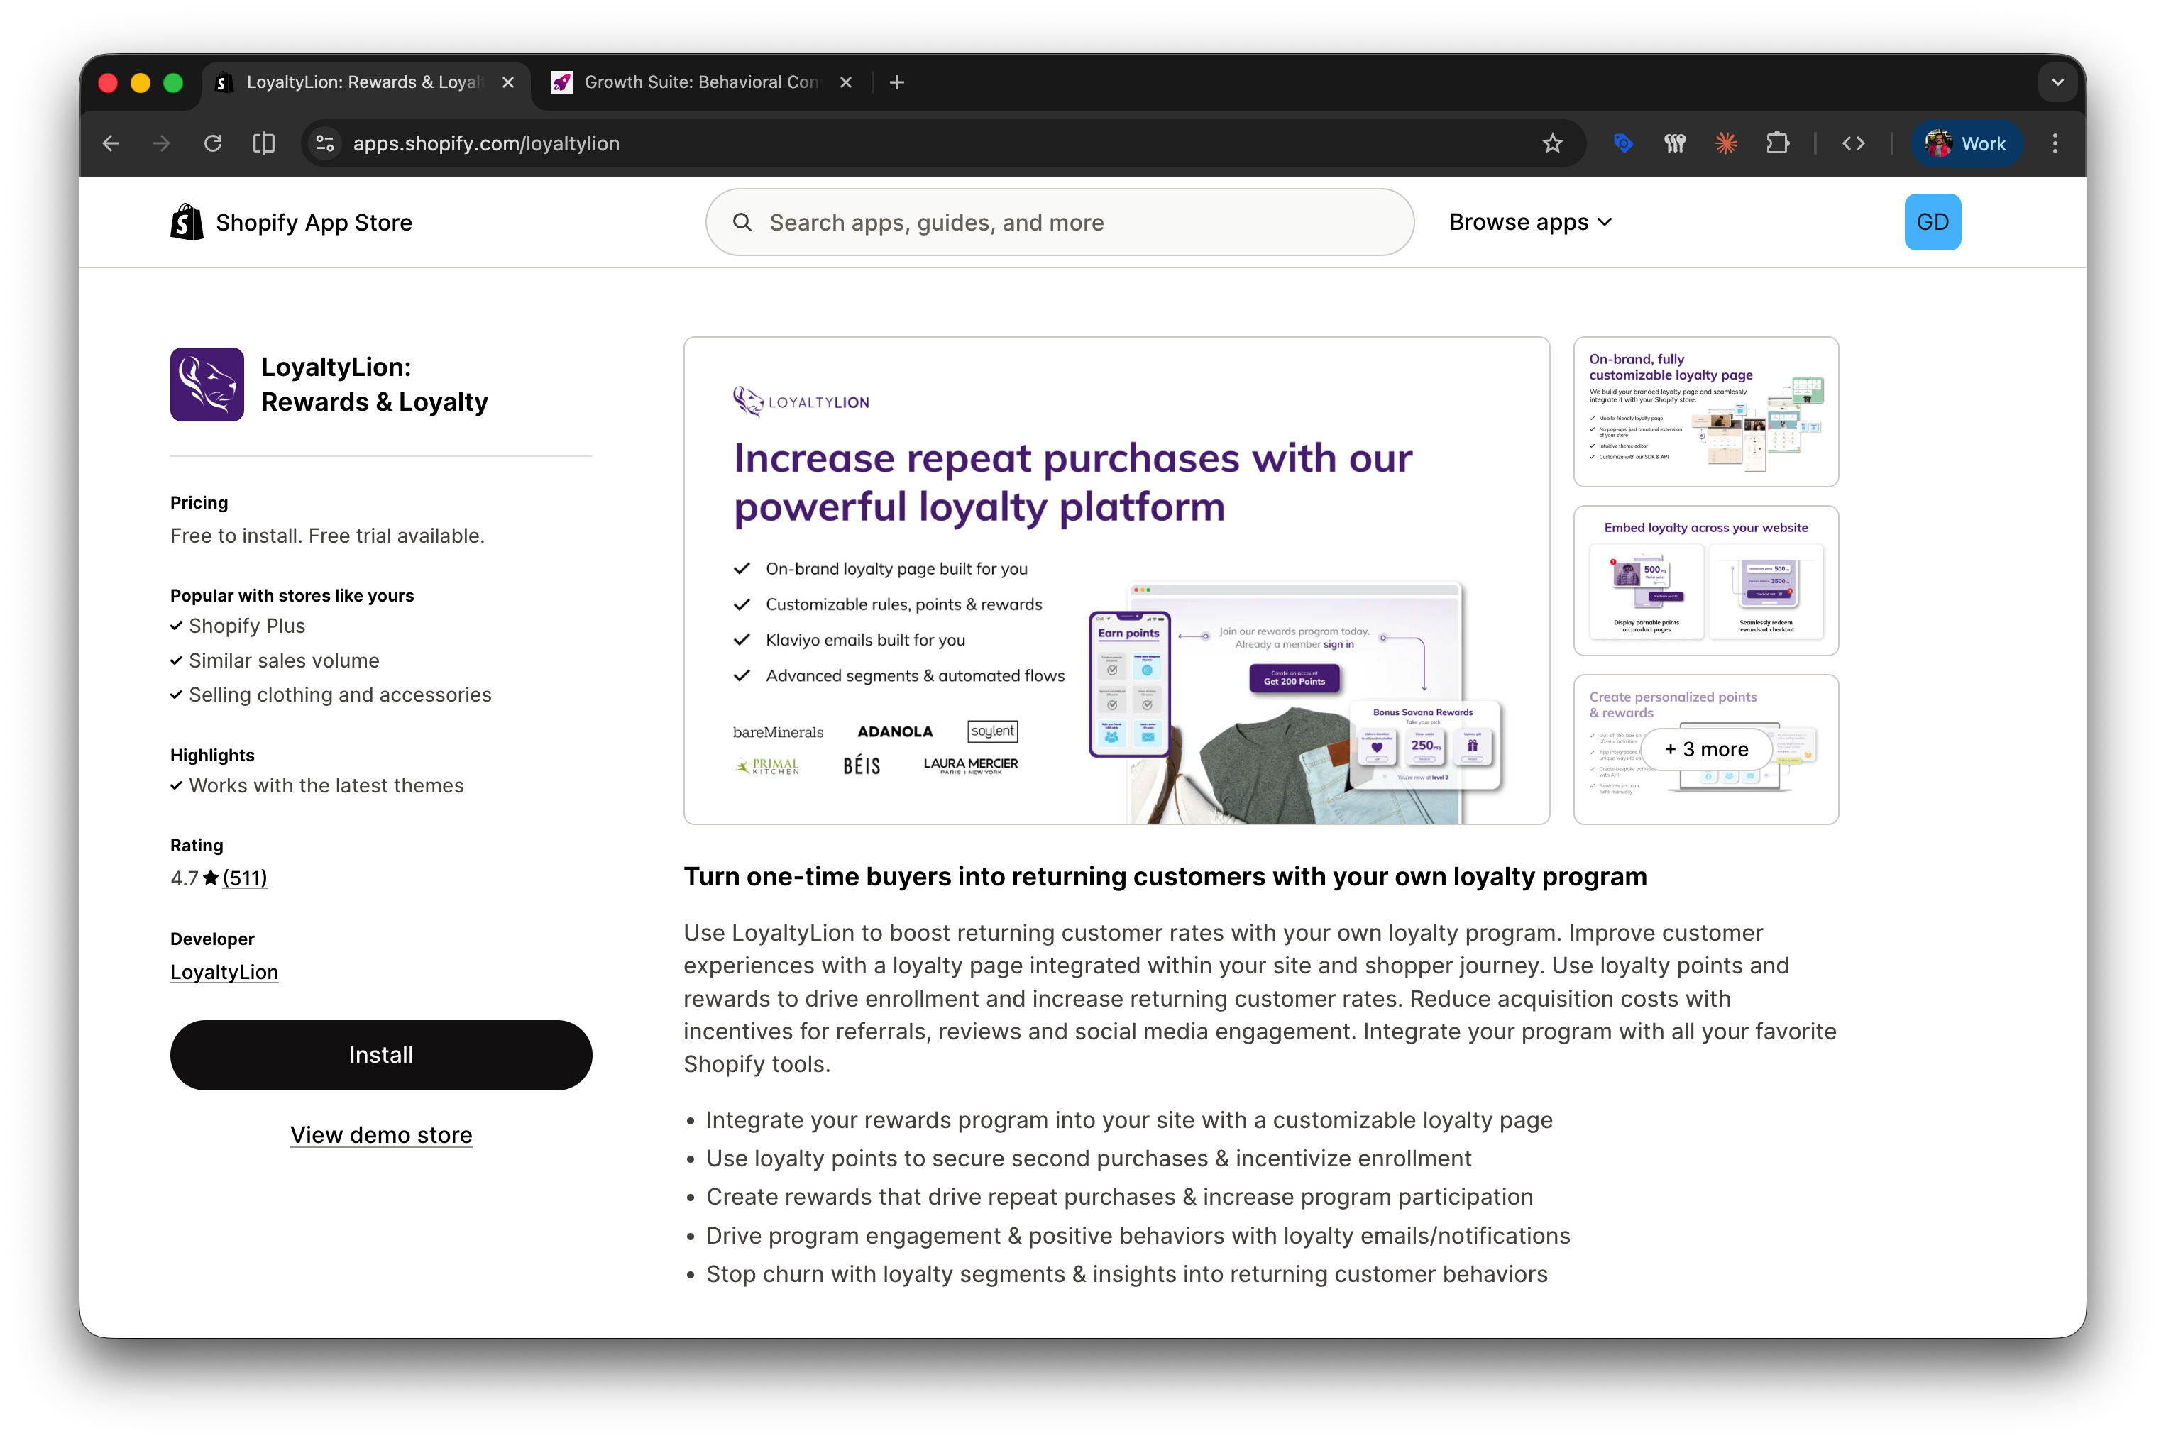Click the search apps input field

(x=1059, y=222)
